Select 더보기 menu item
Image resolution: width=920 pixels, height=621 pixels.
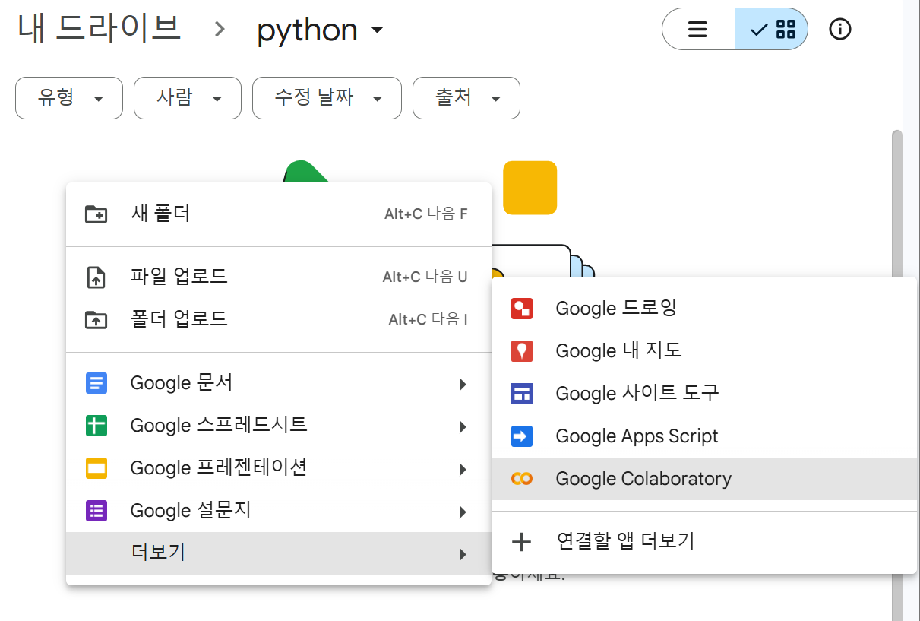pyautogui.click(x=279, y=553)
